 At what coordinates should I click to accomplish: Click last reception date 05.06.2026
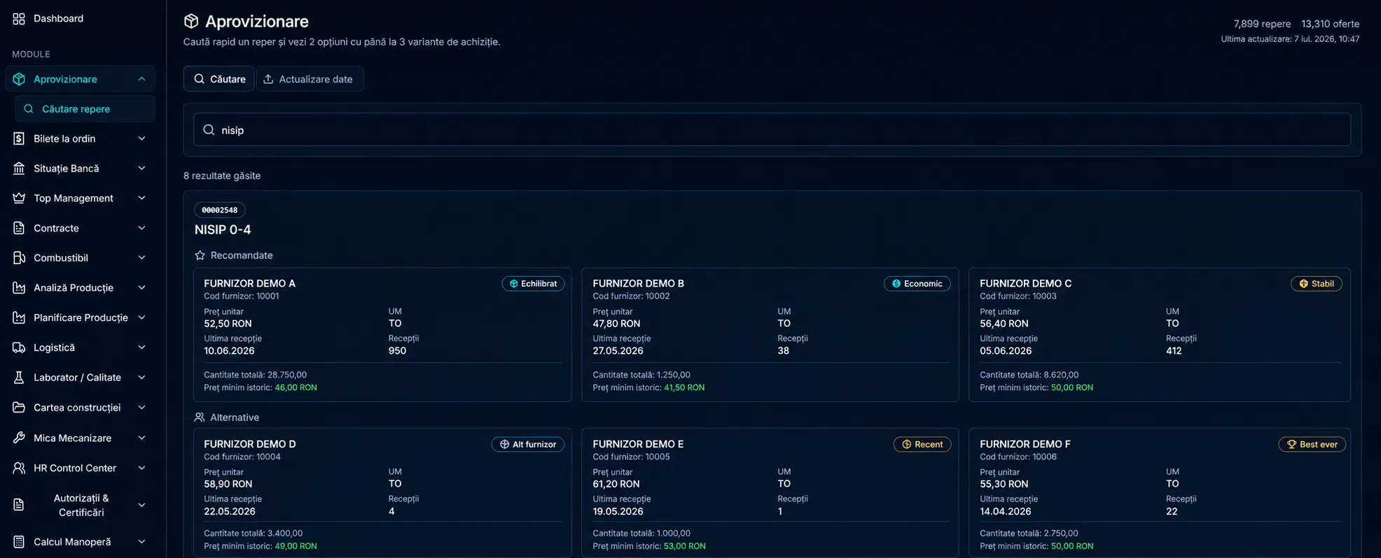1006,351
